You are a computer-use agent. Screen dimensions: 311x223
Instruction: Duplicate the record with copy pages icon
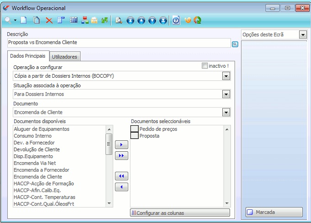pyautogui.click(x=37, y=20)
